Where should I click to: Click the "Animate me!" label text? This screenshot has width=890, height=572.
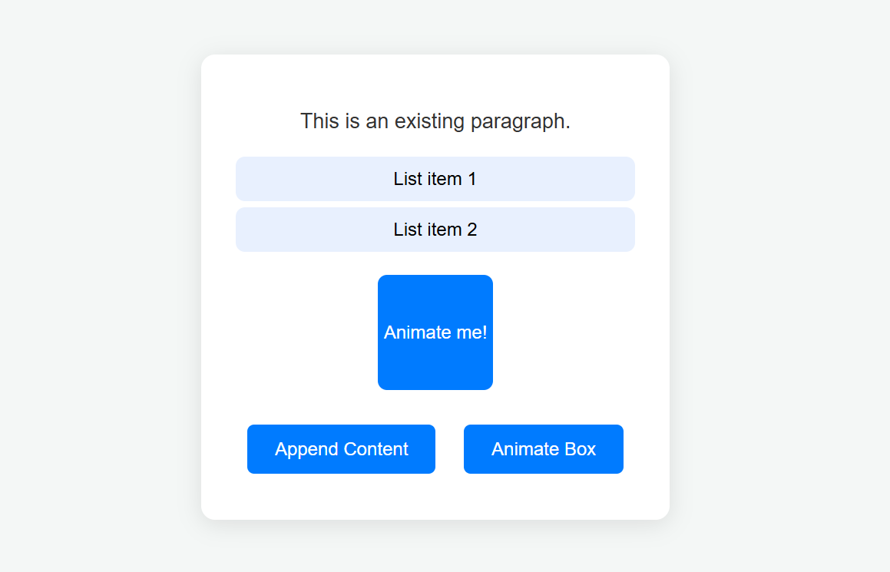pyautogui.click(x=435, y=332)
